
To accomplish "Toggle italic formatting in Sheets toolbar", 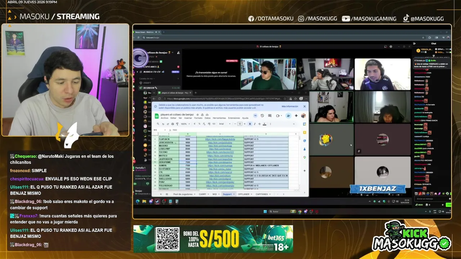I will tap(255, 124).
